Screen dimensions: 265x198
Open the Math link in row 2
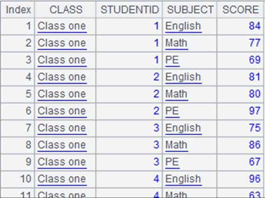[x=176, y=43]
